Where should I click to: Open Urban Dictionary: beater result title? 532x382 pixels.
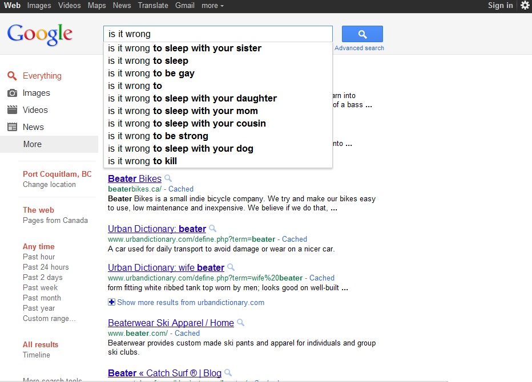[x=157, y=229]
